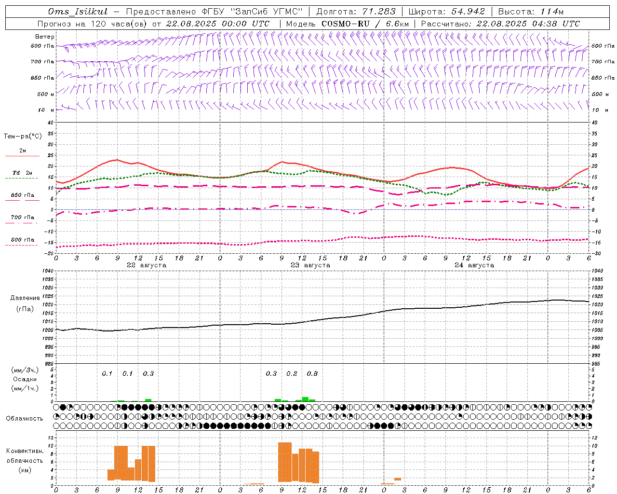Click the Тем-ра(°C) axis title
617x494 pixels.
[x=23, y=137]
